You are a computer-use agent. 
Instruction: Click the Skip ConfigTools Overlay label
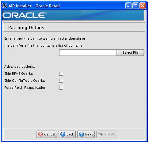click(x=25, y=81)
